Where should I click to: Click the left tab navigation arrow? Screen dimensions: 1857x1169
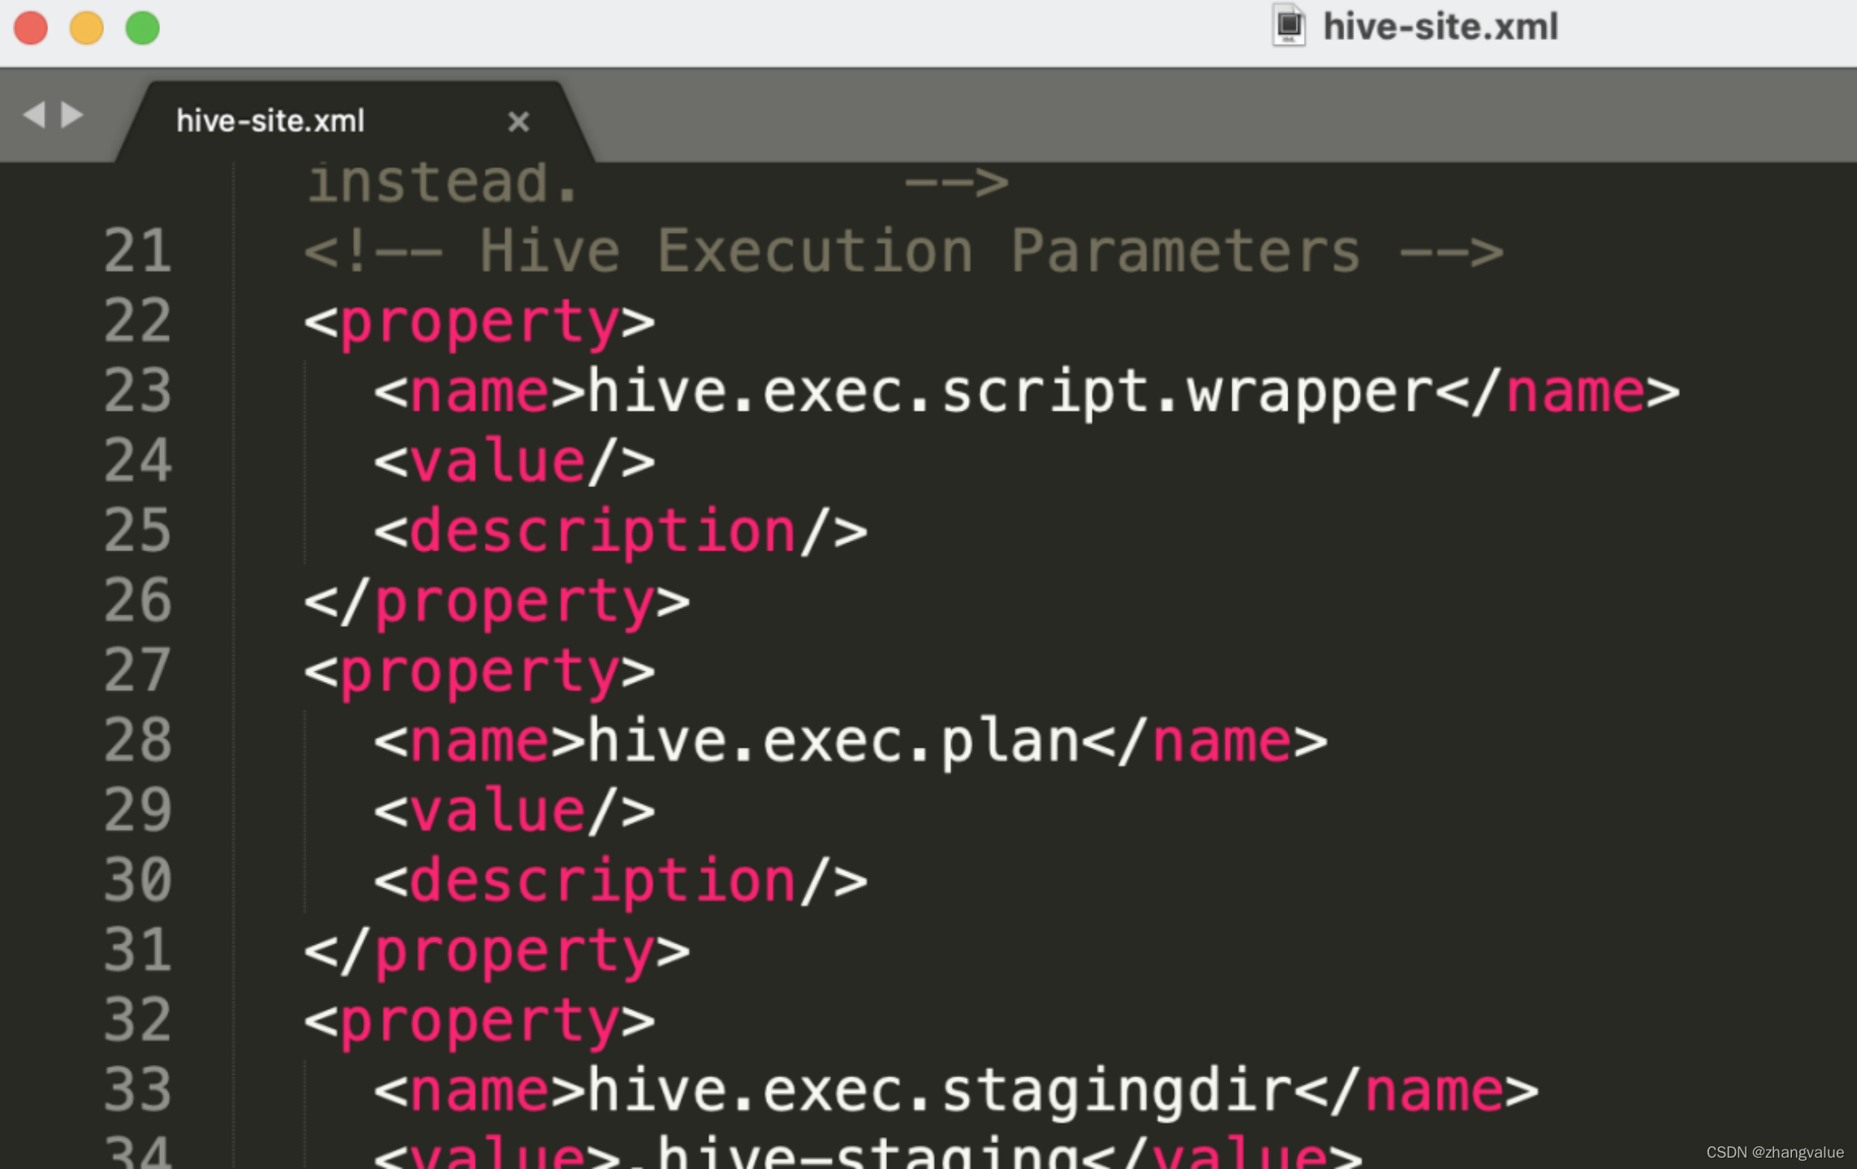(34, 114)
